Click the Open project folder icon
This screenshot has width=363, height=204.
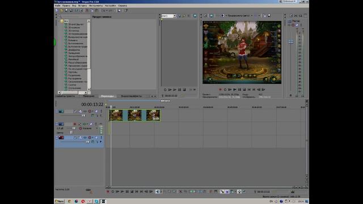(62, 10)
